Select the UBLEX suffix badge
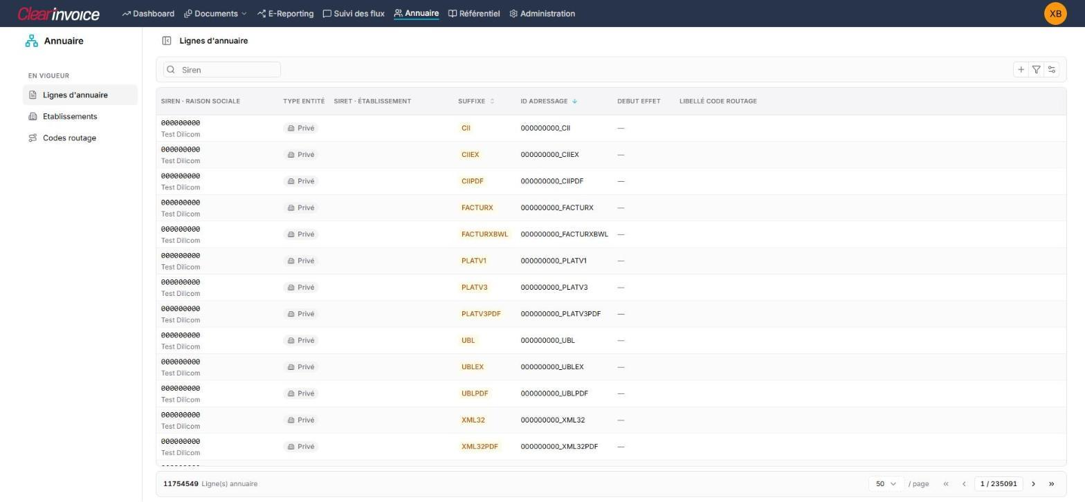1085x502 pixels. click(473, 367)
